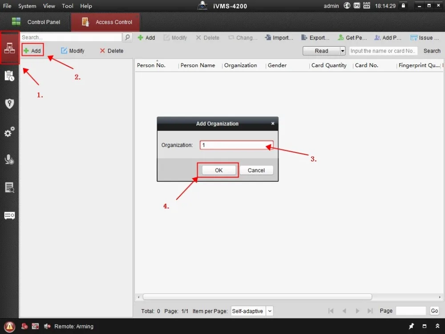Go to last page button
Screen dimensions: 445x334
tap(370, 311)
